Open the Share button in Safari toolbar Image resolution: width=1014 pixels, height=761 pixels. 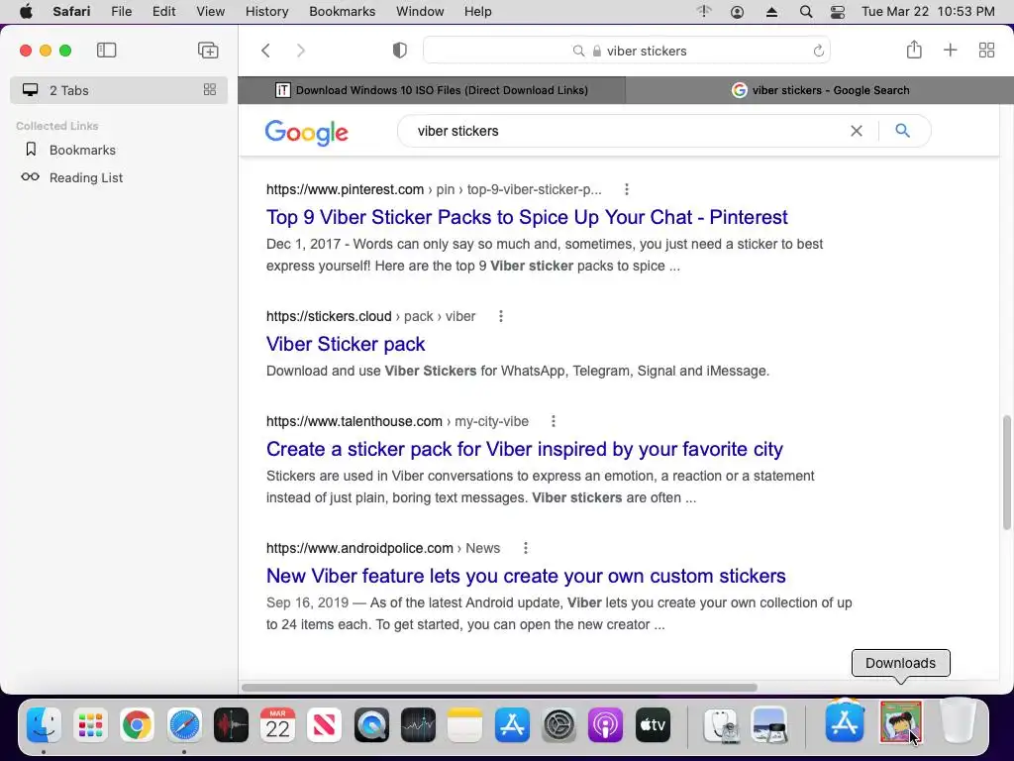point(914,50)
